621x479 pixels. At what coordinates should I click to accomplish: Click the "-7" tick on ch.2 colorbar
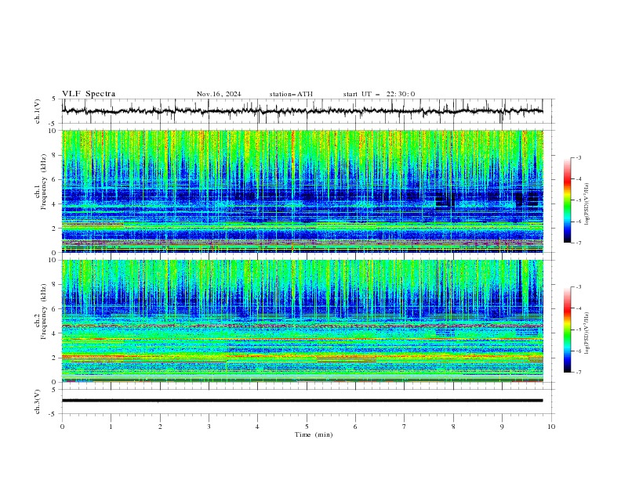point(578,372)
